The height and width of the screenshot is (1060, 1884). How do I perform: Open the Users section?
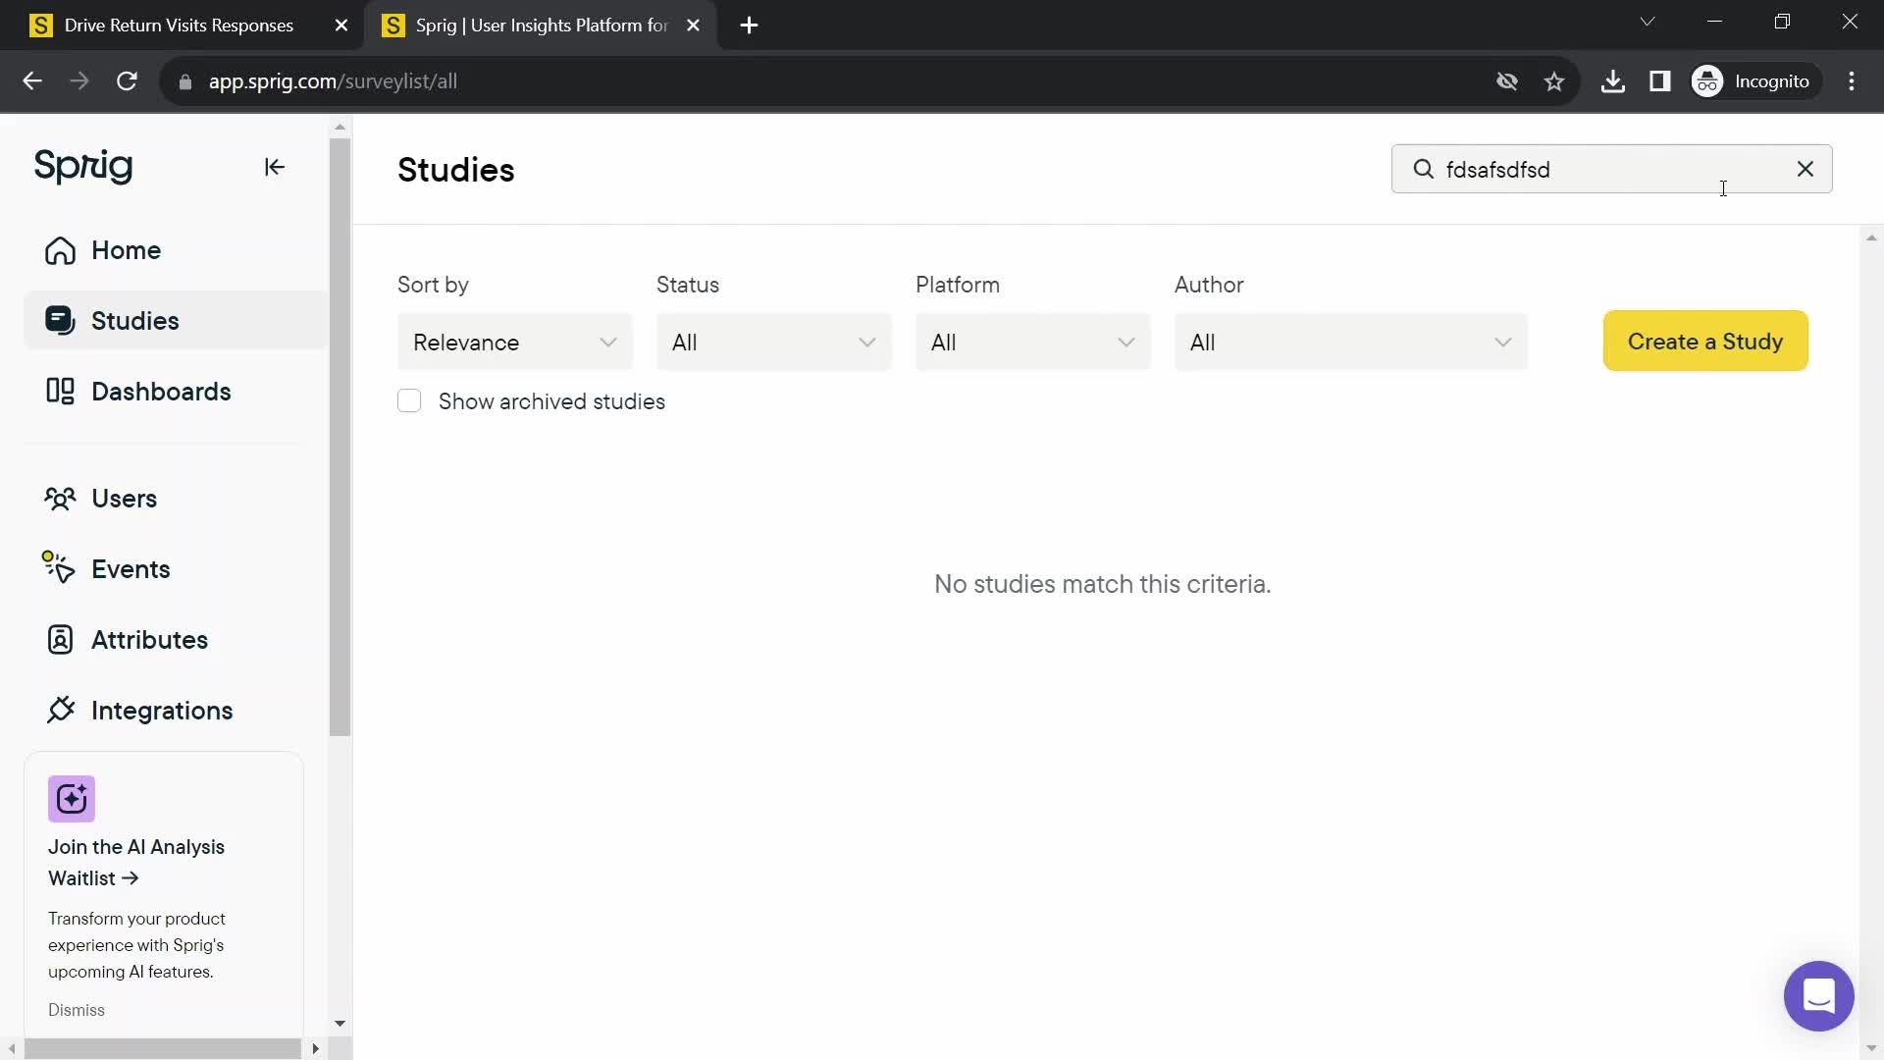[x=125, y=499]
